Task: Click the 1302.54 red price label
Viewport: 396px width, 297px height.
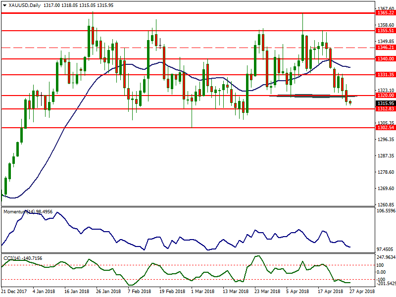Action: pyautogui.click(x=385, y=127)
